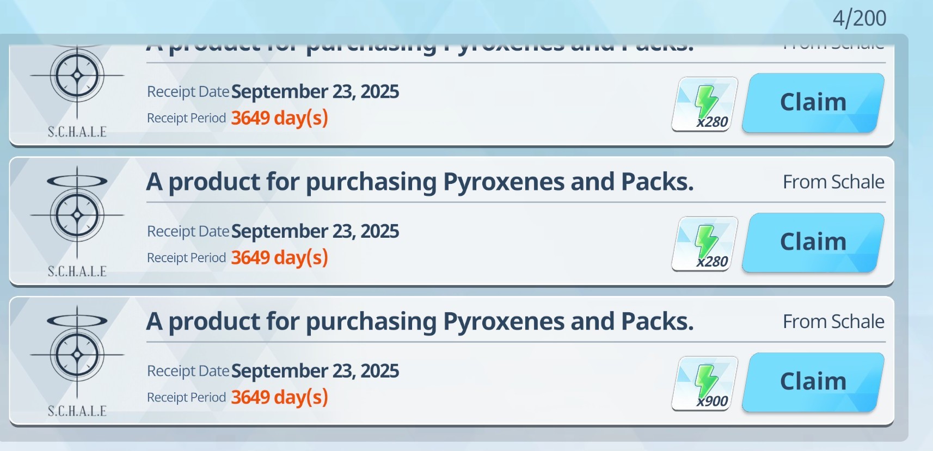The width and height of the screenshot is (933, 451).
Task: Select the 3649 day(s) period on the topmost mail
Action: pyautogui.click(x=280, y=118)
